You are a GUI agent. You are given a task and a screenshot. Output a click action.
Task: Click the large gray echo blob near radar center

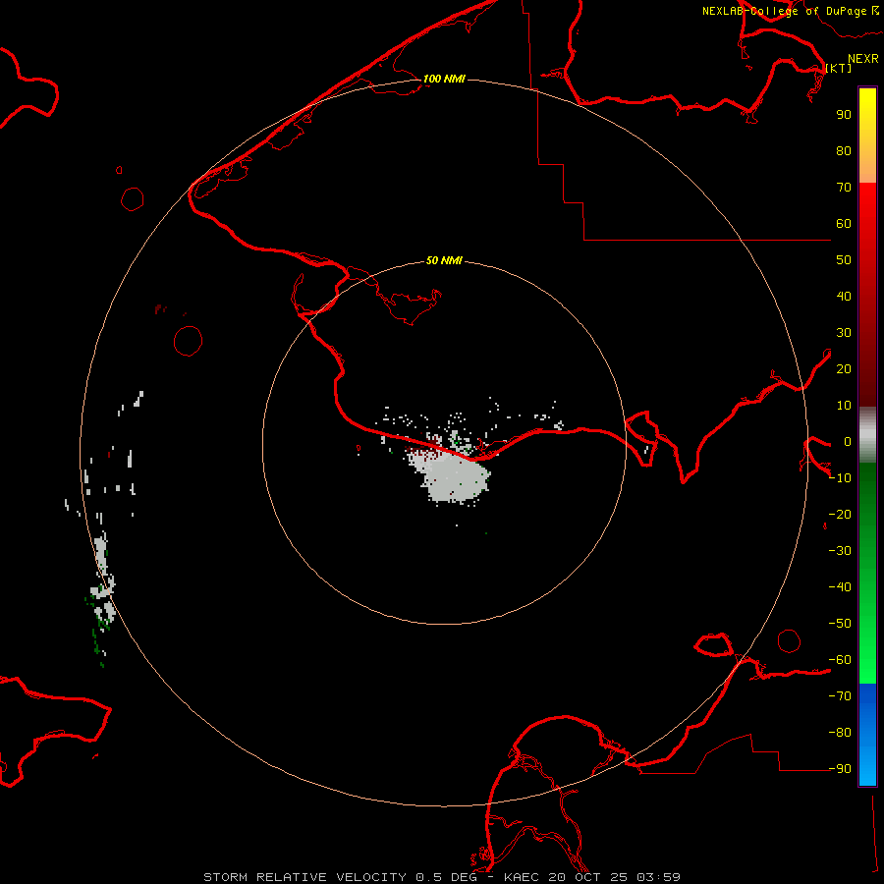tap(454, 476)
